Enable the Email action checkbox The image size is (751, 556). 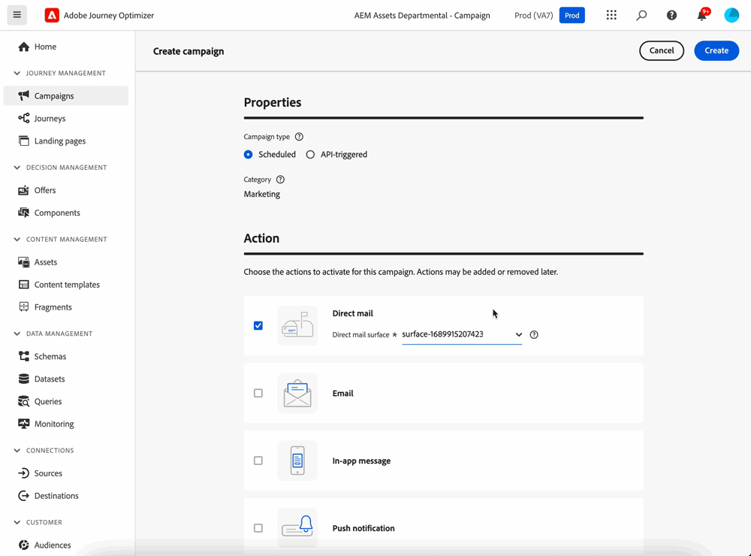258,393
